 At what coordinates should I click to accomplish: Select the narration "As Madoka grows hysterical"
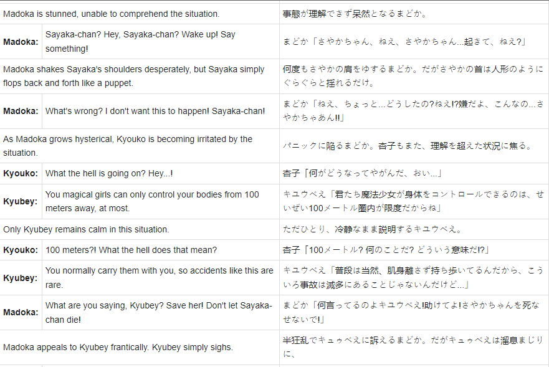tap(128, 146)
